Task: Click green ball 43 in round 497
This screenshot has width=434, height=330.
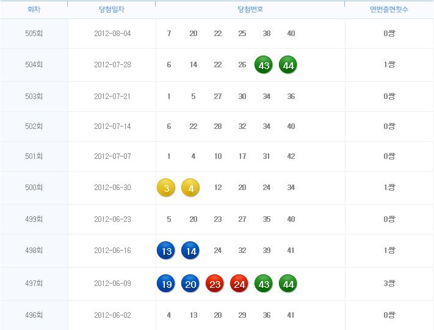Action: [x=264, y=284]
